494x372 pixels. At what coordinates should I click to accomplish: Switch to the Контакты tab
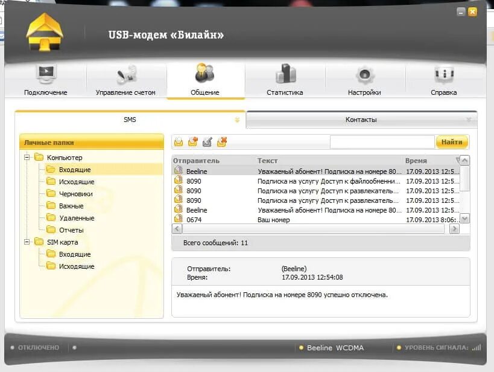click(361, 120)
